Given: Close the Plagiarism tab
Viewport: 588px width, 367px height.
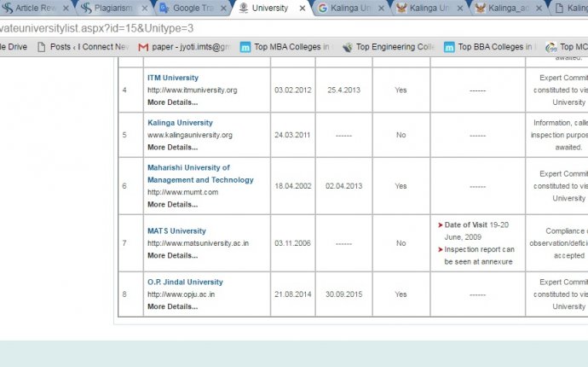Looking at the screenshot, I should click(144, 9).
